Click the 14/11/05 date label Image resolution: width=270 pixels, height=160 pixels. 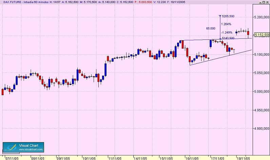pos(140,158)
